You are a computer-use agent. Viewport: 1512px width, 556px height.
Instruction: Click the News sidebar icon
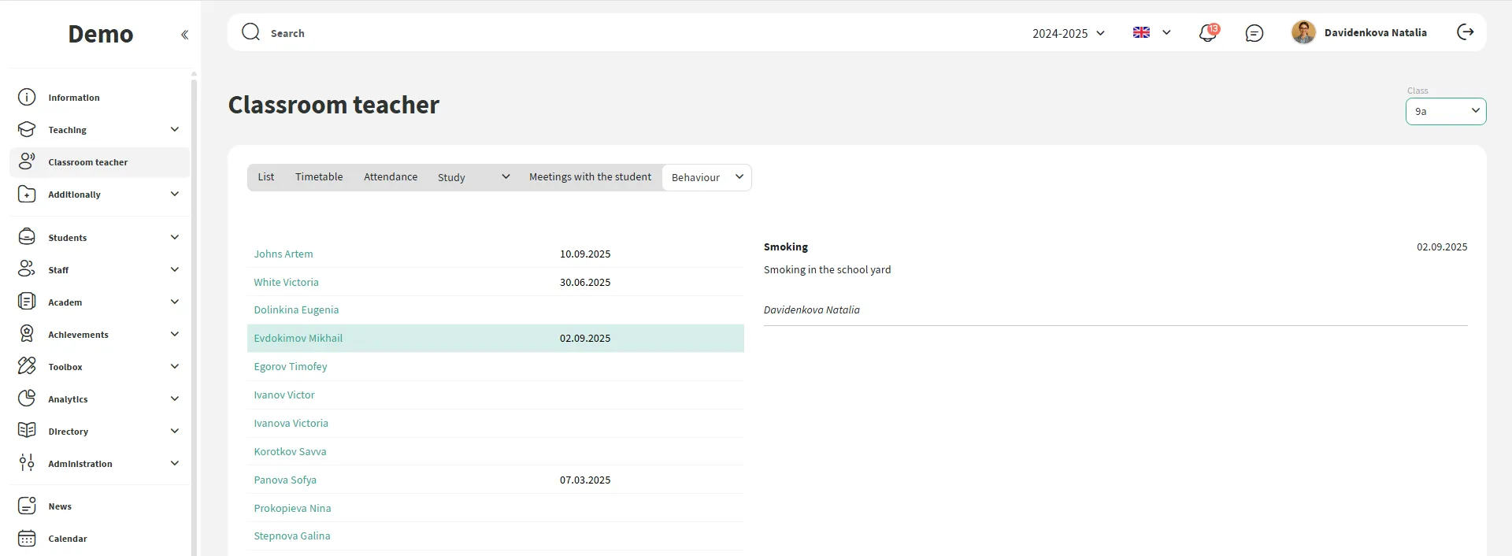27,506
